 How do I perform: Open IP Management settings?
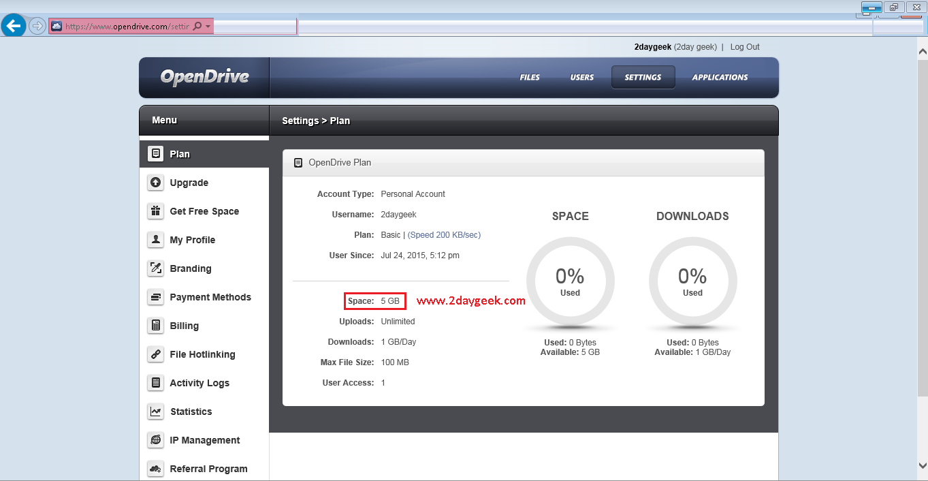point(204,440)
